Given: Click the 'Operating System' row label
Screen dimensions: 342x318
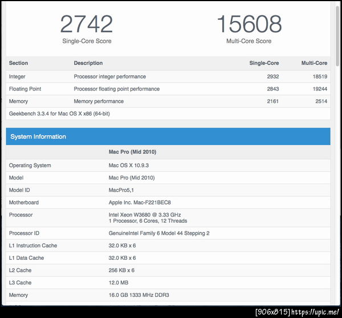Looking at the screenshot, I should (x=30, y=165).
